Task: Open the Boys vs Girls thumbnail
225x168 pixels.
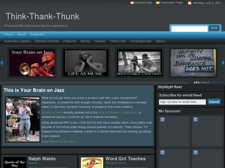Action: point(139,63)
